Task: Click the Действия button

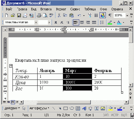Action: (x=12, y=108)
